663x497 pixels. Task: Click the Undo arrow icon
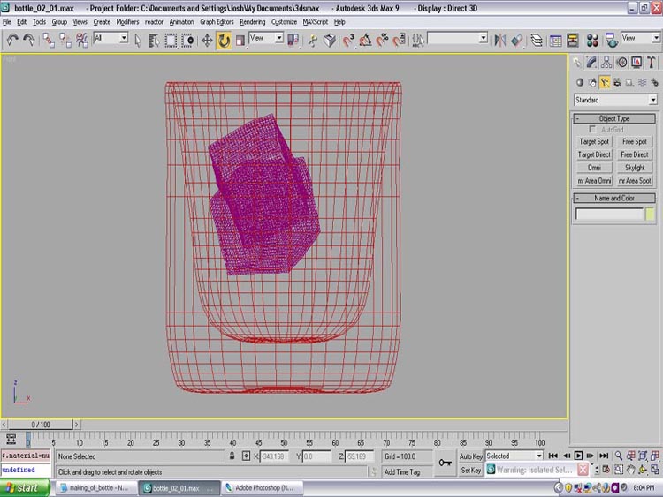[x=12, y=40]
